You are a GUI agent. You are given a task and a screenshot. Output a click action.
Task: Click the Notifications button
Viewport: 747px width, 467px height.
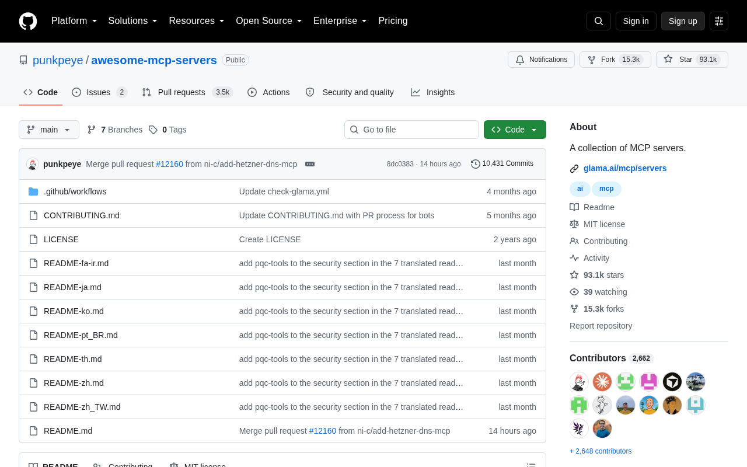541,60
